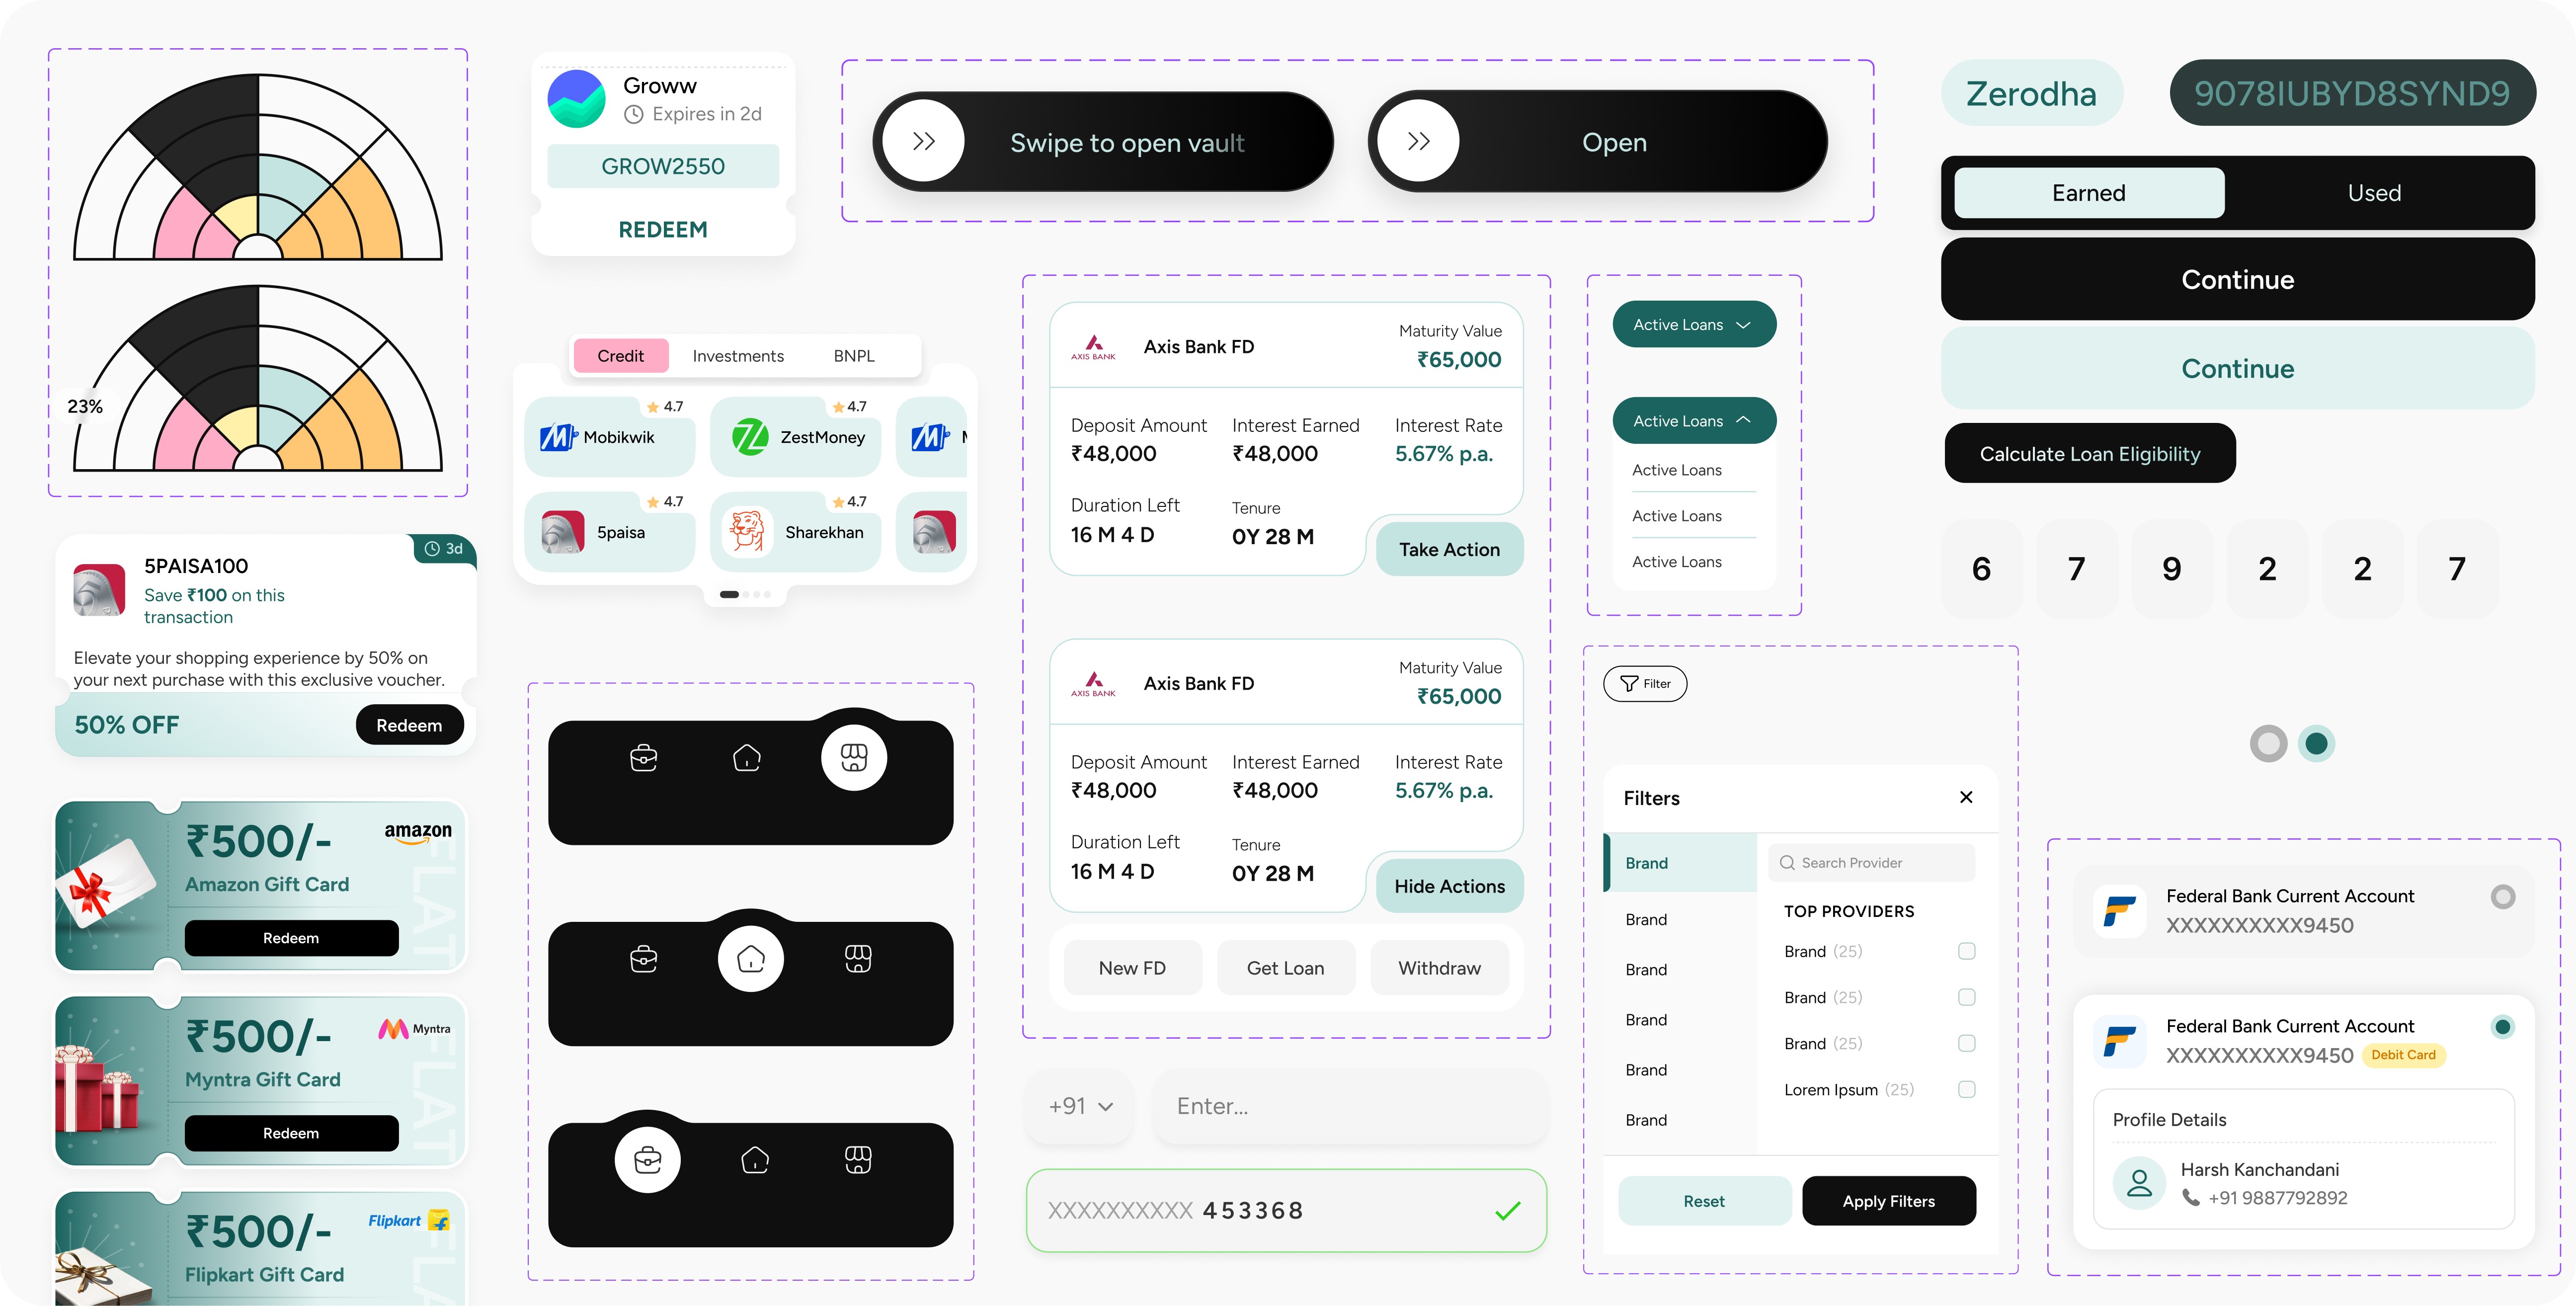This screenshot has height=1306, width=2576.
Task: Select the first Federal Bank account radio button
Action: pyautogui.click(x=2502, y=896)
